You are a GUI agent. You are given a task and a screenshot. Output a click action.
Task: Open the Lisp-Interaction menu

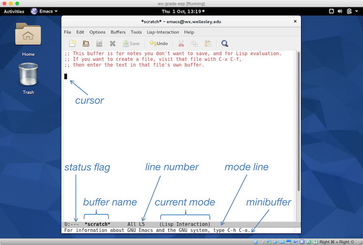tap(163, 32)
